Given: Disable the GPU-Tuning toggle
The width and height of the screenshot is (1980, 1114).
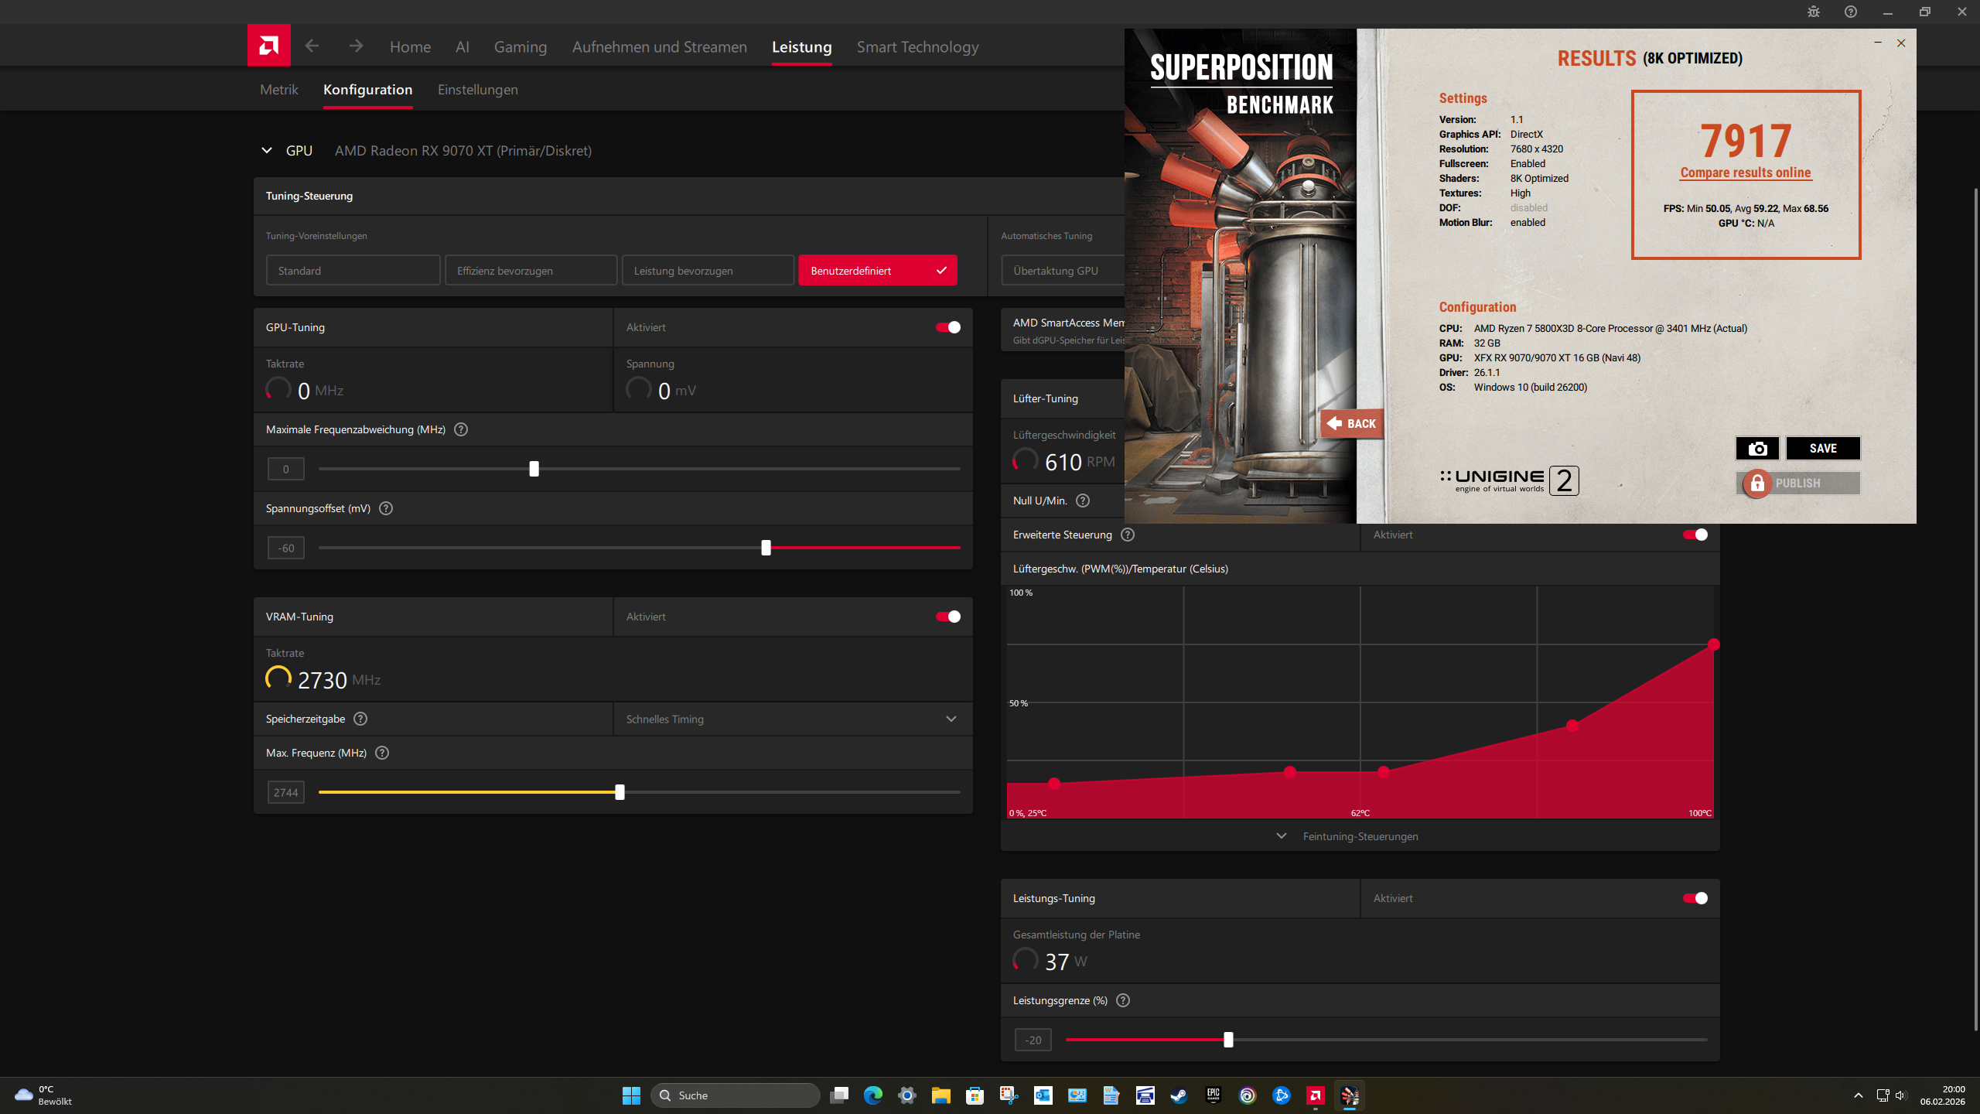Looking at the screenshot, I should (948, 327).
